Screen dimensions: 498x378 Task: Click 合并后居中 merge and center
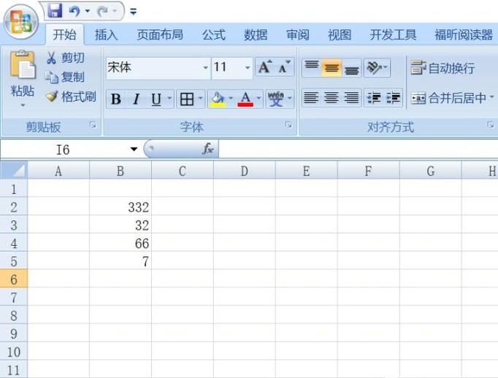click(x=448, y=98)
